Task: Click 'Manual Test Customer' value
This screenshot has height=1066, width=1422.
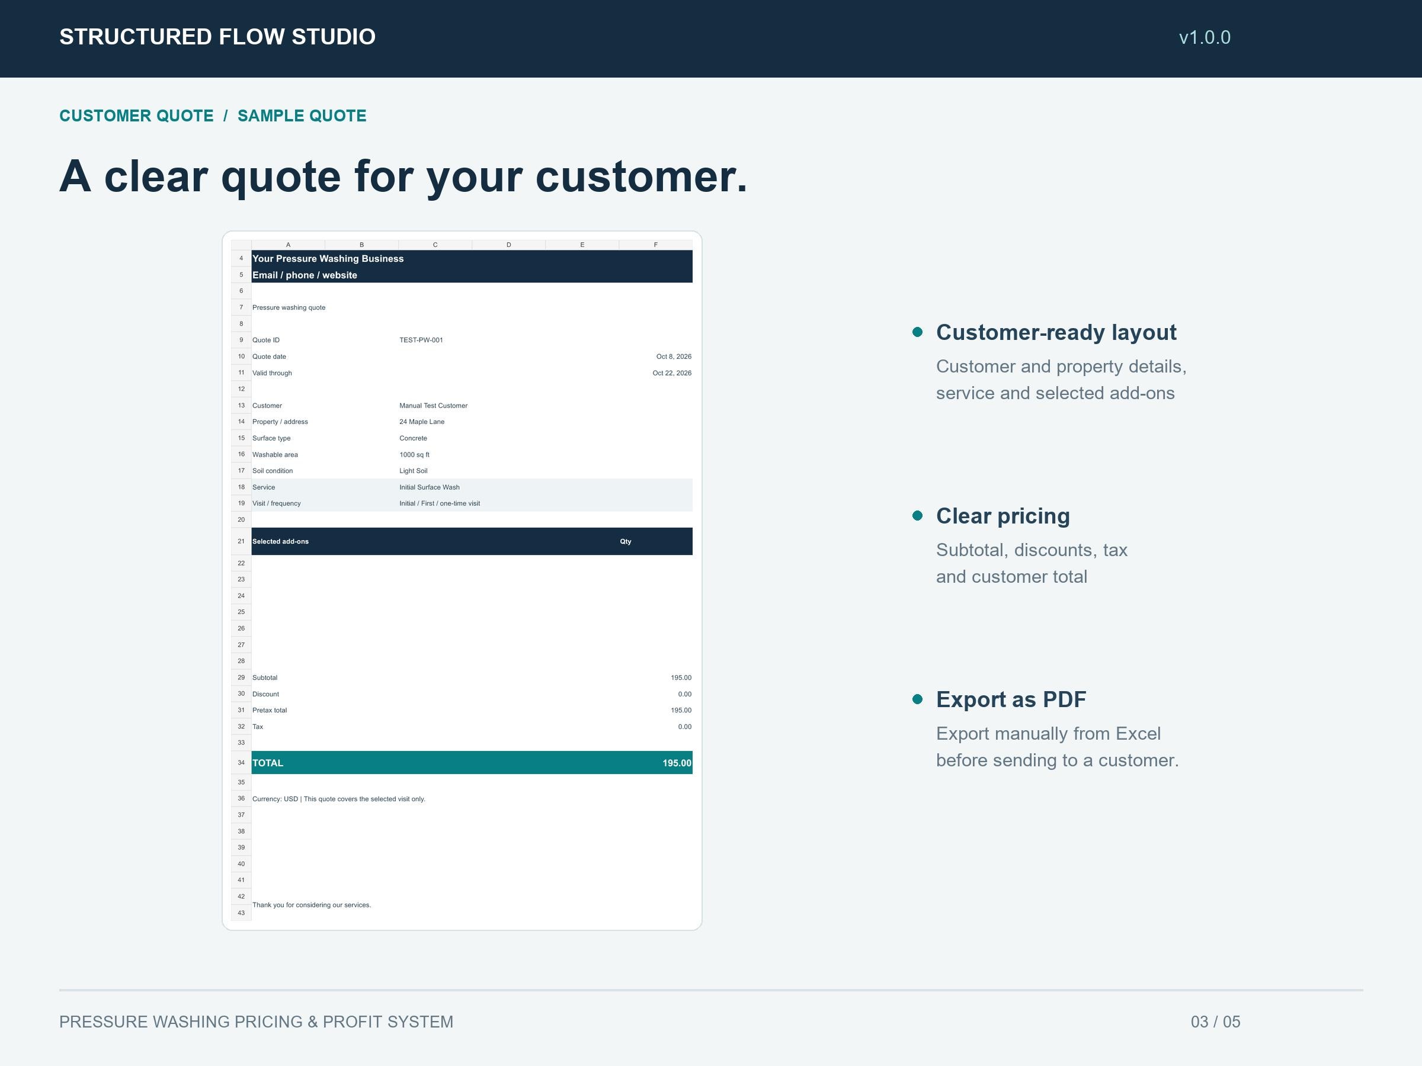Action: [433, 406]
